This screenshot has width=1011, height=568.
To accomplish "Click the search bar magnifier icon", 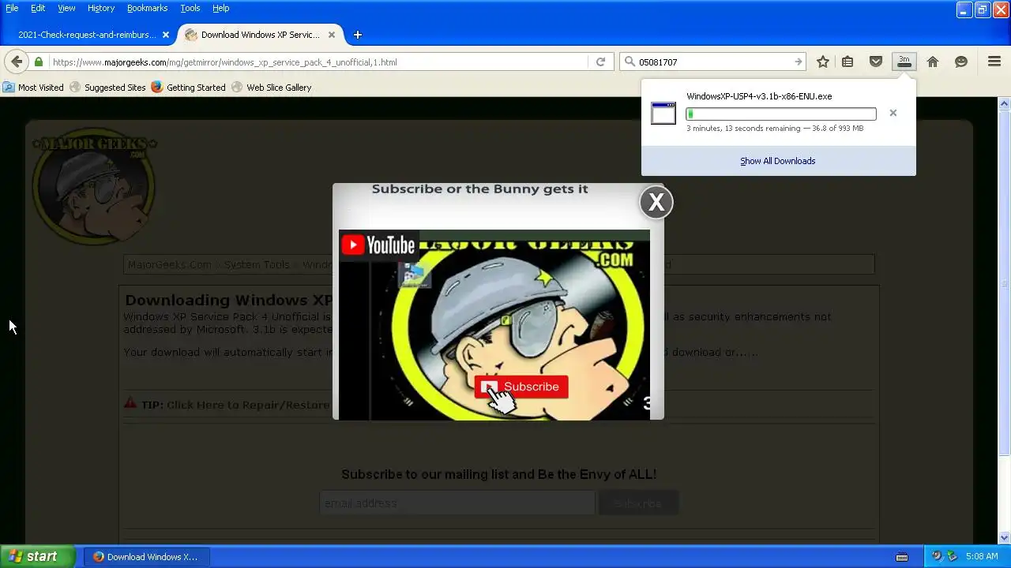I will tap(630, 62).
